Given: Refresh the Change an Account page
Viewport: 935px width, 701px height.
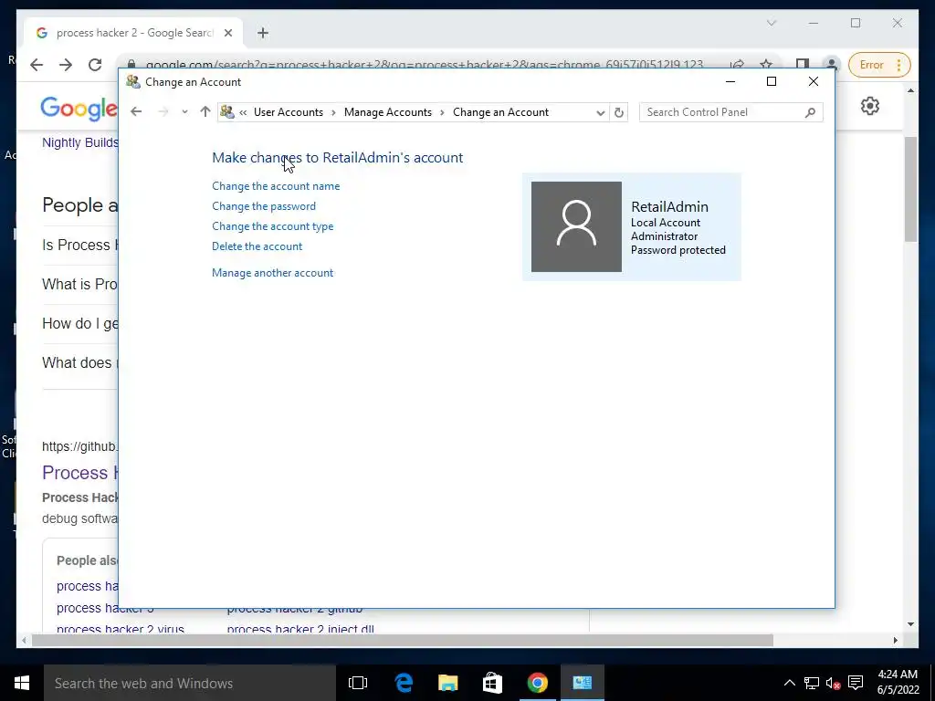Looking at the screenshot, I should (x=619, y=112).
